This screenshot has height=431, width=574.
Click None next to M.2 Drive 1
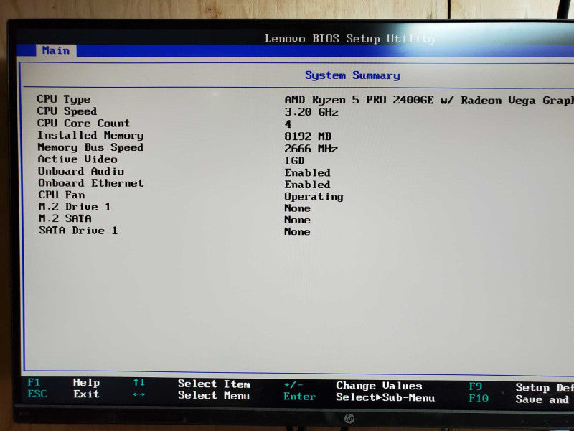point(297,208)
